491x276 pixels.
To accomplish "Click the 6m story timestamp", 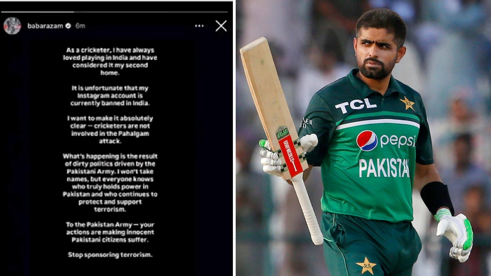I will click(x=80, y=26).
